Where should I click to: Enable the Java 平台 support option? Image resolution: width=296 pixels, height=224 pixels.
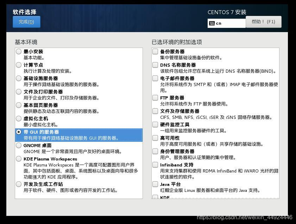tap(155, 184)
